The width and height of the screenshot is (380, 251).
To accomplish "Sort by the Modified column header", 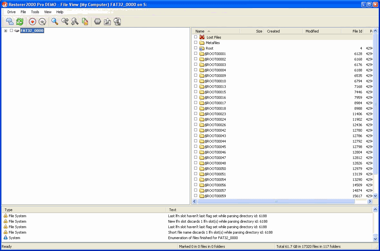I will tap(322, 31).
